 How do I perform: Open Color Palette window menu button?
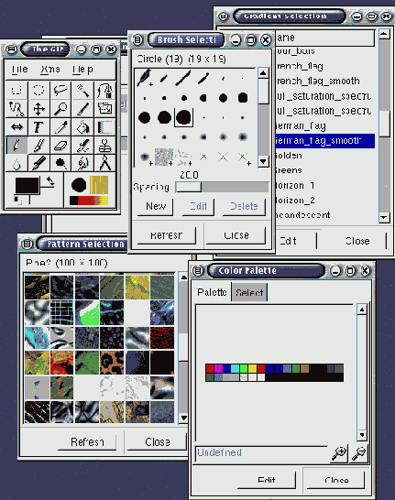[198, 271]
